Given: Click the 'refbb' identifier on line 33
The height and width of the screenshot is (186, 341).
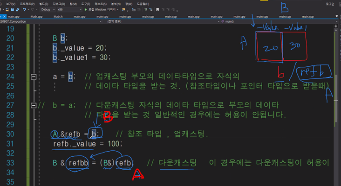Looking at the screenshot, I should tap(78, 163).
